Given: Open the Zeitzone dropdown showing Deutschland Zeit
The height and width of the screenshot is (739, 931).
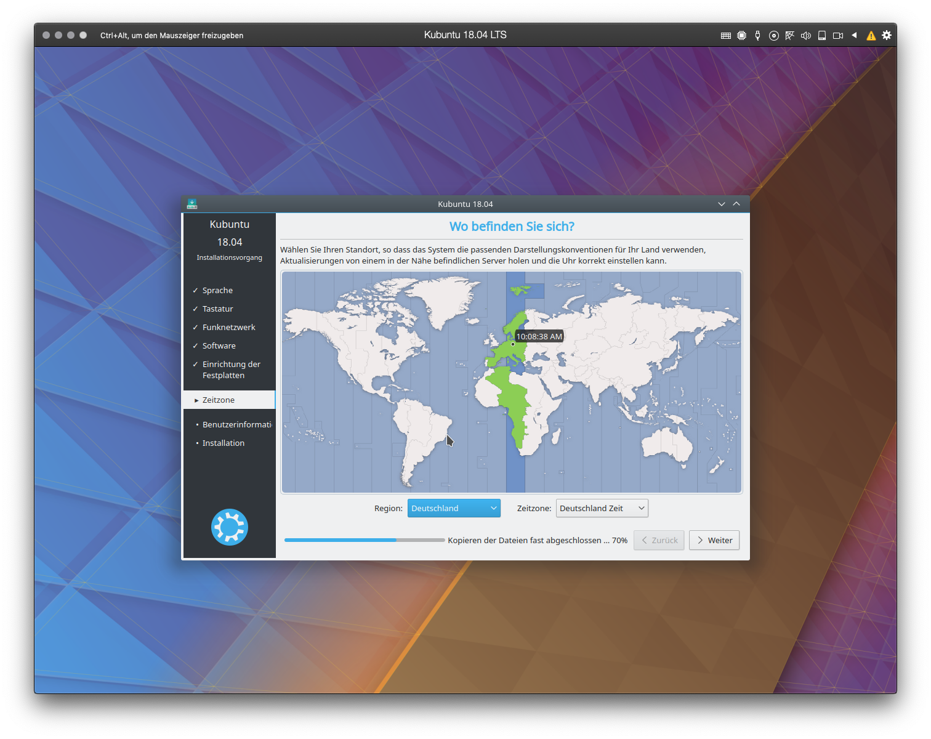Looking at the screenshot, I should click(x=602, y=508).
